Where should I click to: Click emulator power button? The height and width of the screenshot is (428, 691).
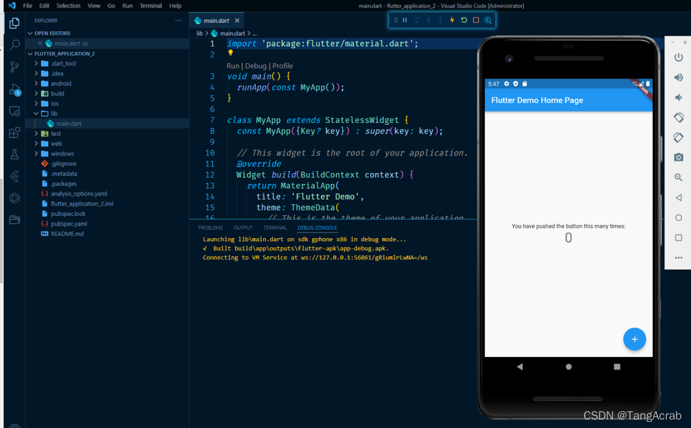678,58
